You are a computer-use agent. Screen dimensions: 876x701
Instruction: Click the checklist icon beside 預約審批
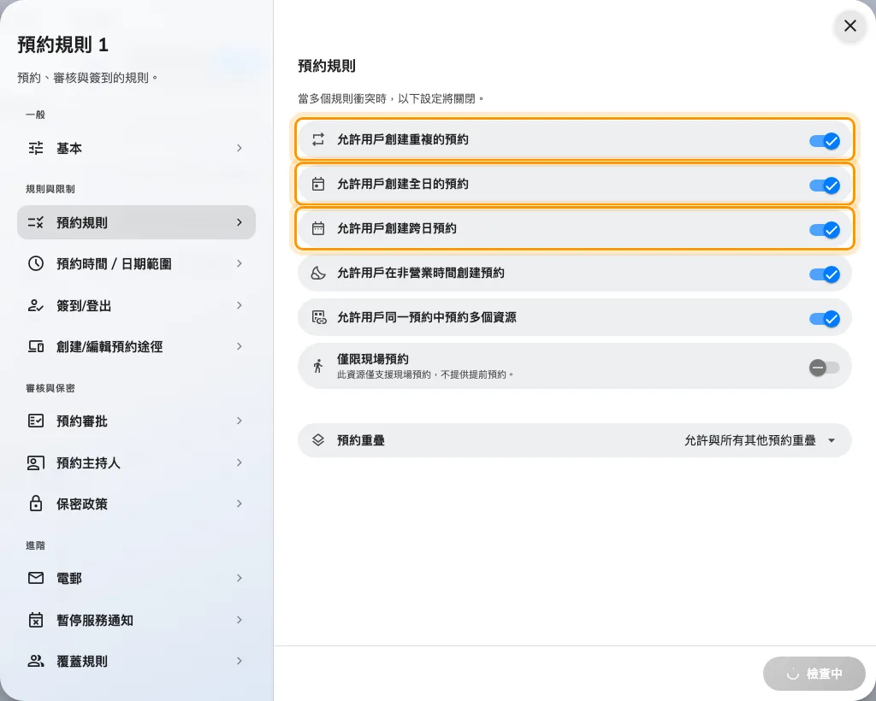[x=36, y=421]
